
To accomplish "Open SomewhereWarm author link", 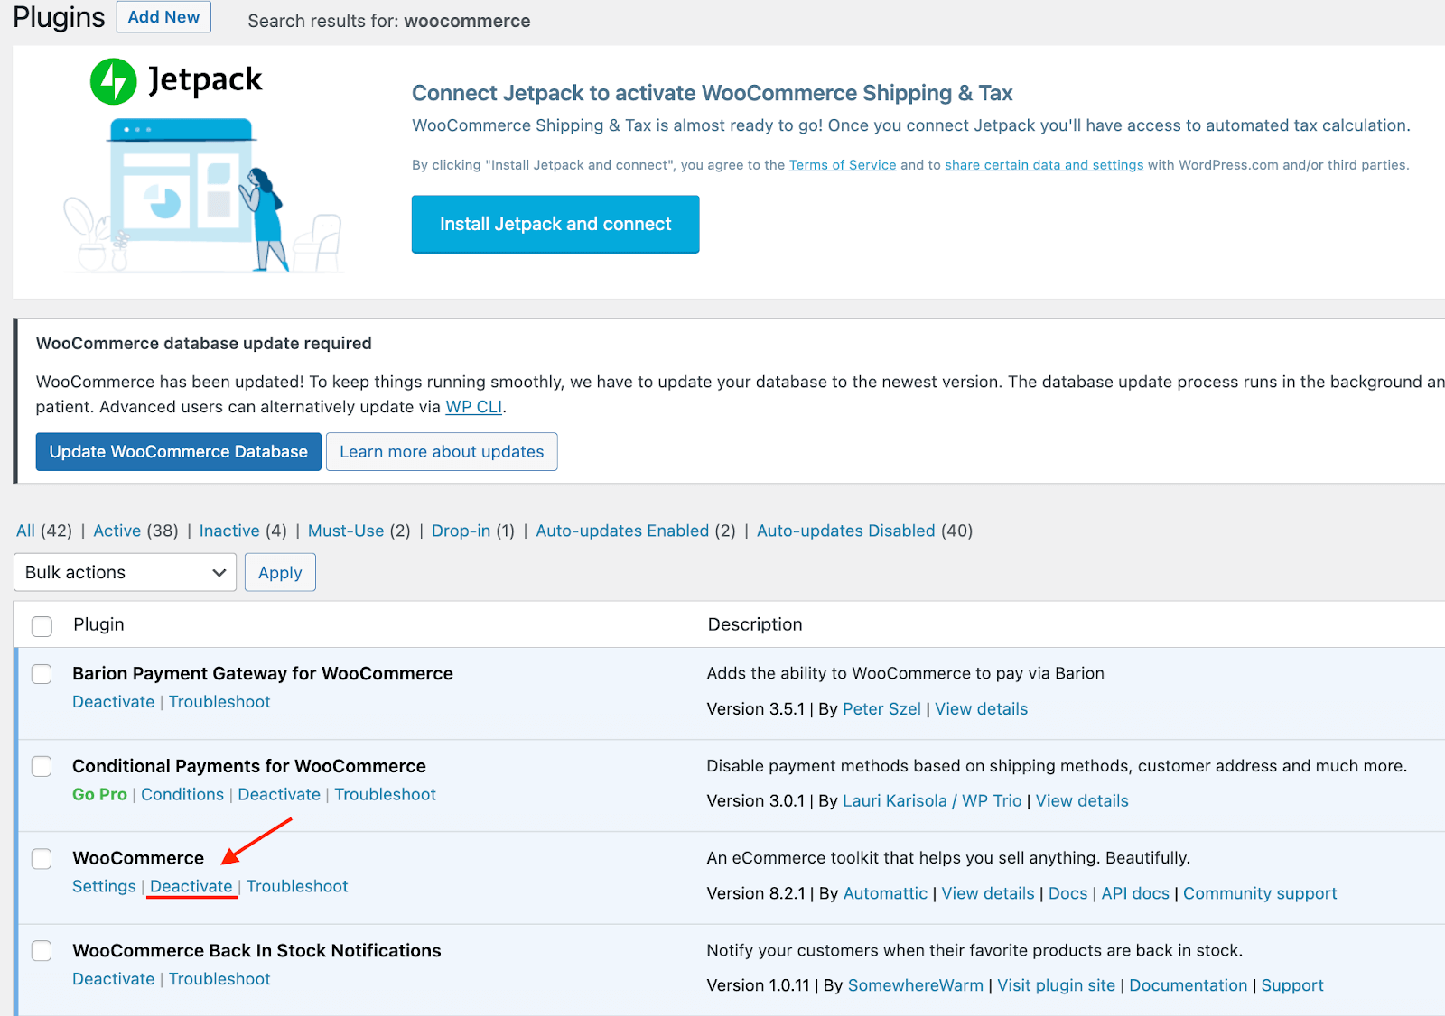I will coord(916,985).
